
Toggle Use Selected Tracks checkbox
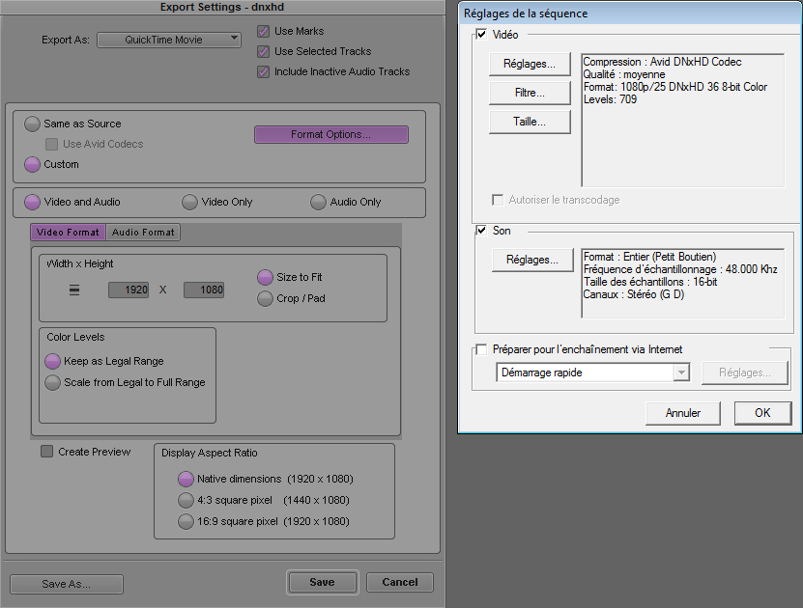[263, 52]
